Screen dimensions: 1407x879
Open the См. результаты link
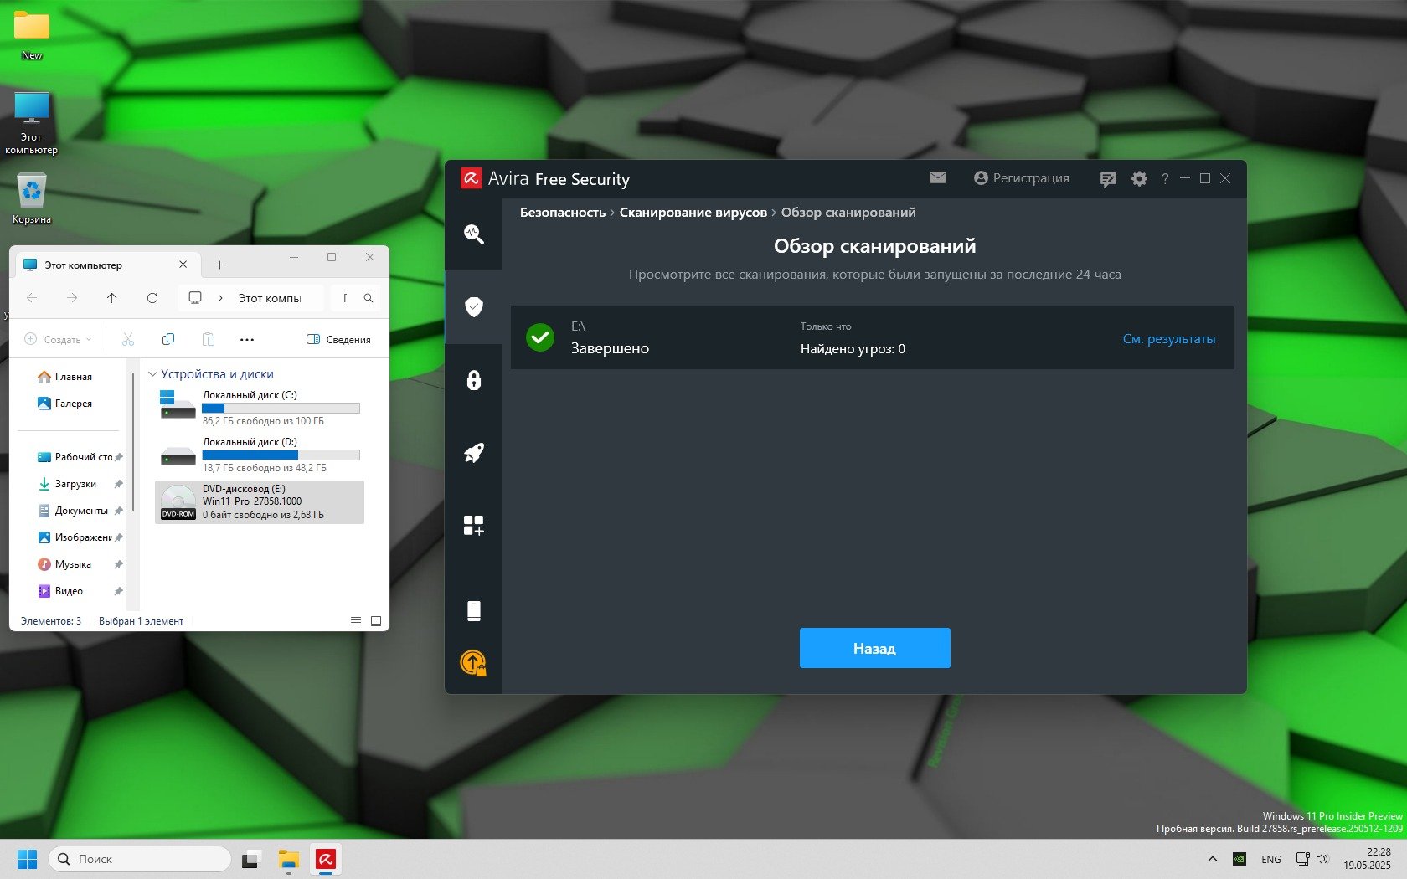[1169, 339]
